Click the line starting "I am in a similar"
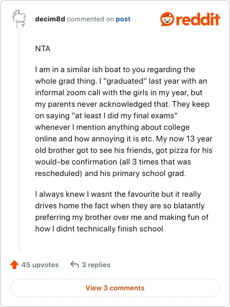 [115, 69]
